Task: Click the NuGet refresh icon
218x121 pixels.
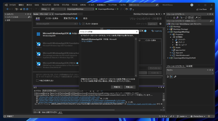Action: point(80,24)
